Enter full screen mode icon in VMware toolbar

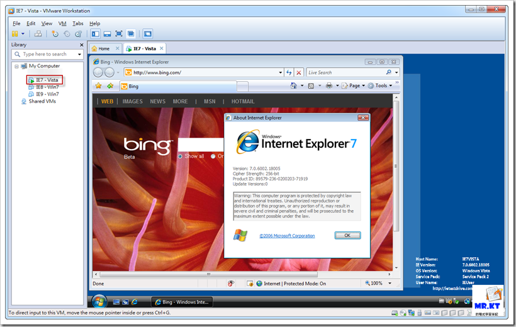tap(119, 33)
